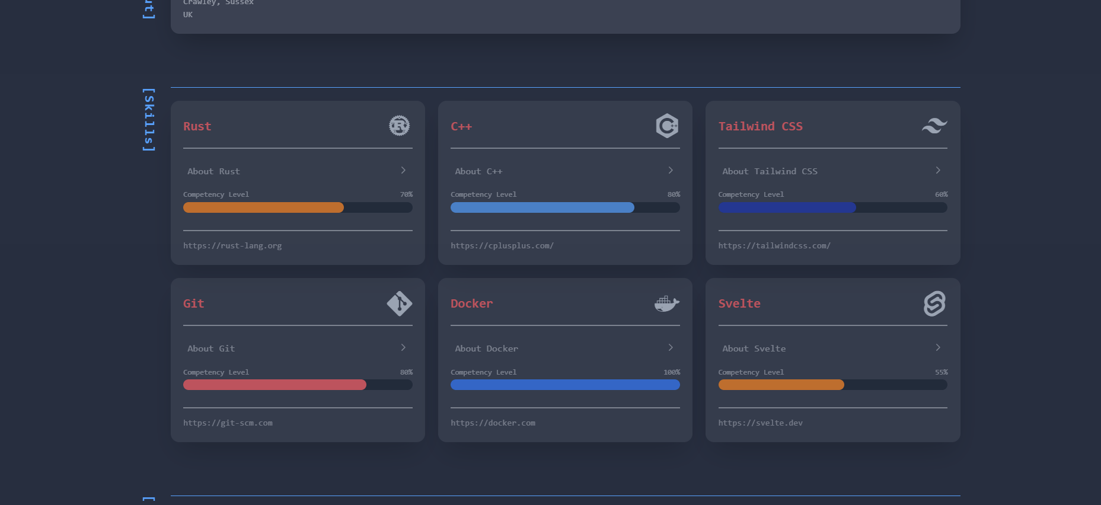This screenshot has height=505, width=1101.
Task: Click the C++ hexagon logo icon
Action: 667,126
